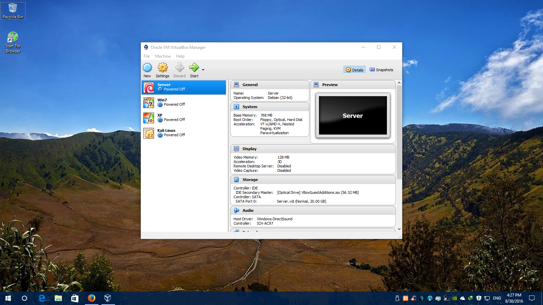
Task: Click the Audio section header
Action: click(313, 210)
